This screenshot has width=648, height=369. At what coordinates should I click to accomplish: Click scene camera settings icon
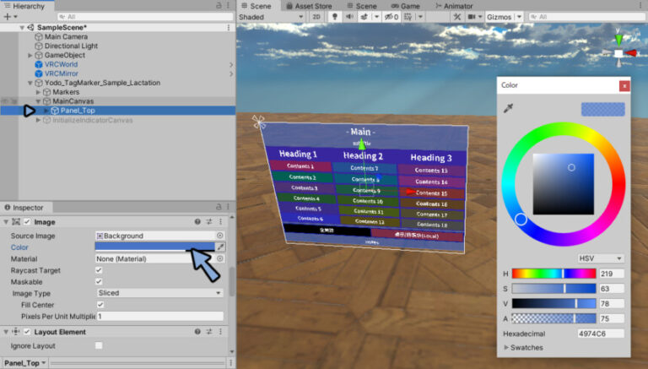tap(472, 17)
